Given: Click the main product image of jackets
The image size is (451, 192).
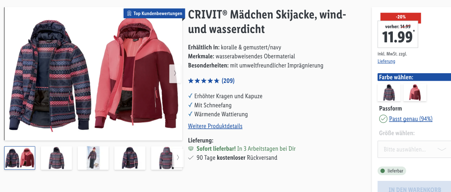Looking at the screenshot, I should click(93, 74).
